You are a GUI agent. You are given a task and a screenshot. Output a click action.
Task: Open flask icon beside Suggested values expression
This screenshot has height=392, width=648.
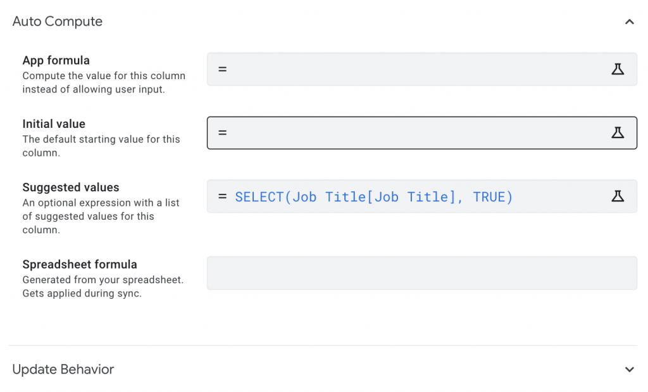[618, 196]
